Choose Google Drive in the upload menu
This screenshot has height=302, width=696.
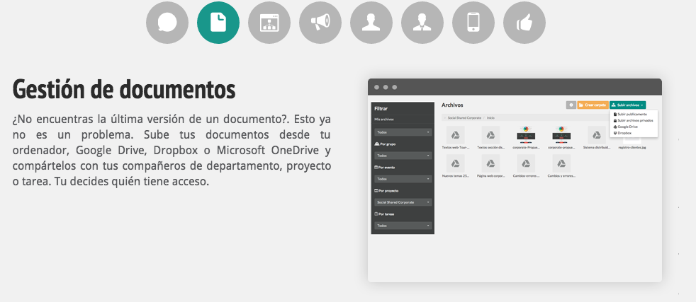click(627, 127)
